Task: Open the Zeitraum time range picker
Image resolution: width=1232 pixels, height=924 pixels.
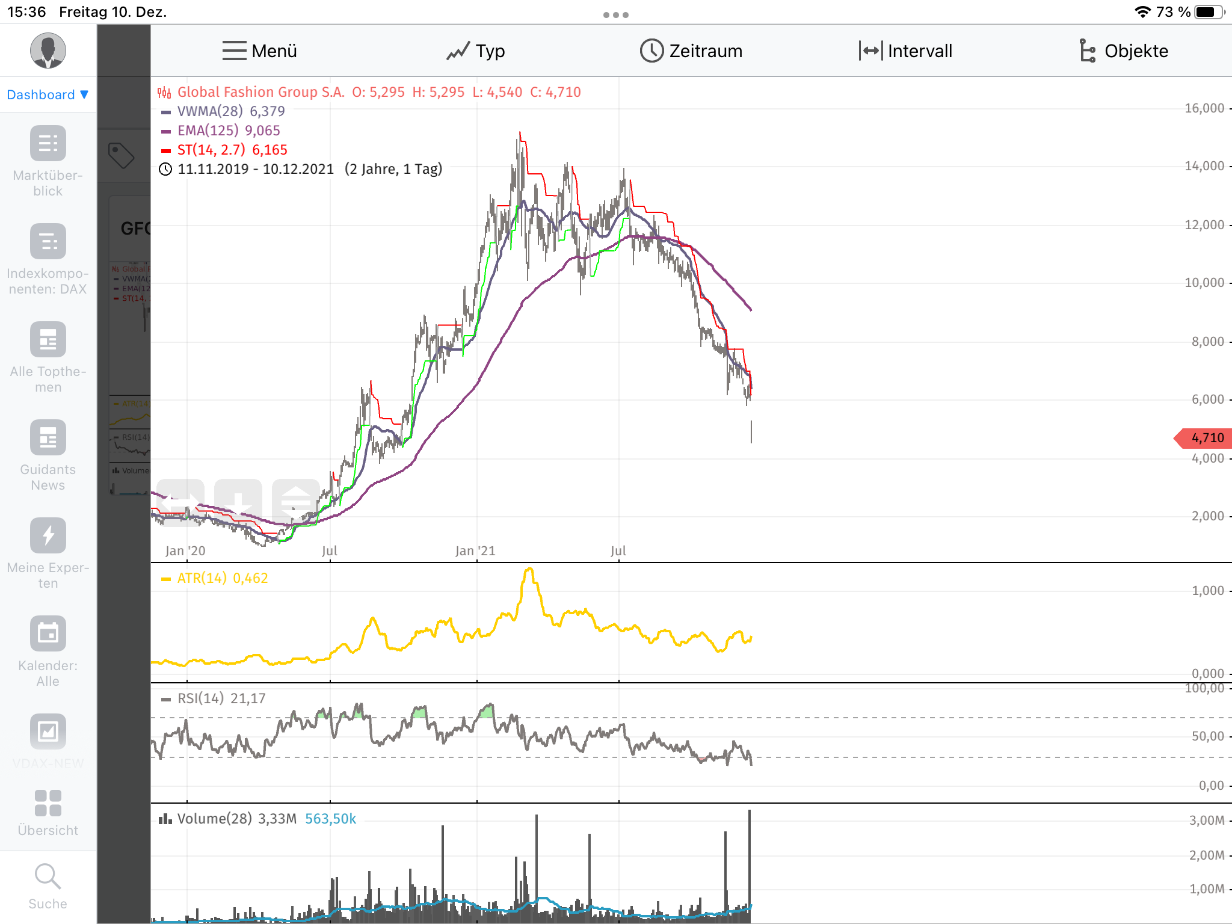Action: point(691,51)
